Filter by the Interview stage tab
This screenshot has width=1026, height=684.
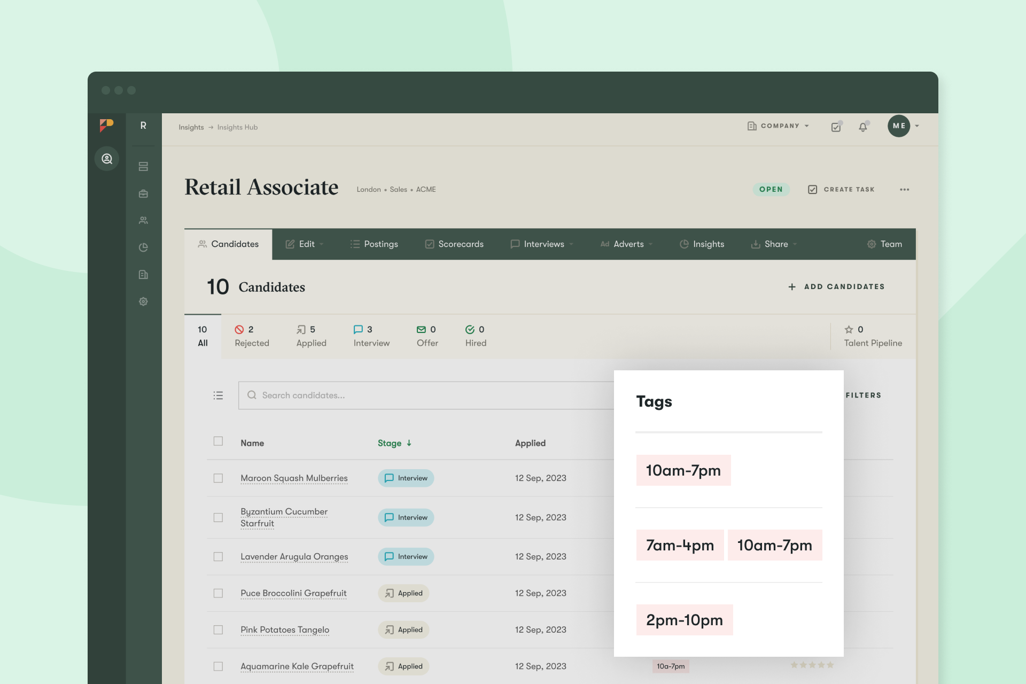point(371,336)
